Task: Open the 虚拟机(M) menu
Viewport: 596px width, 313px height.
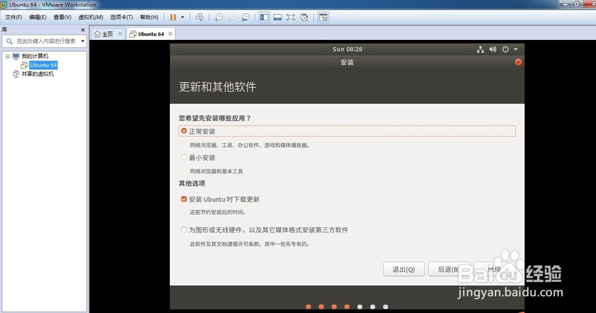Action: tap(91, 17)
